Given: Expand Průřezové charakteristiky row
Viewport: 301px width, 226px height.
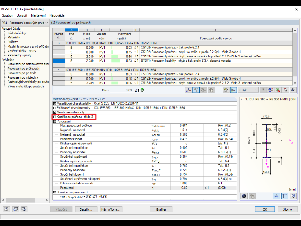Looking at the screenshot, I should (55, 108).
